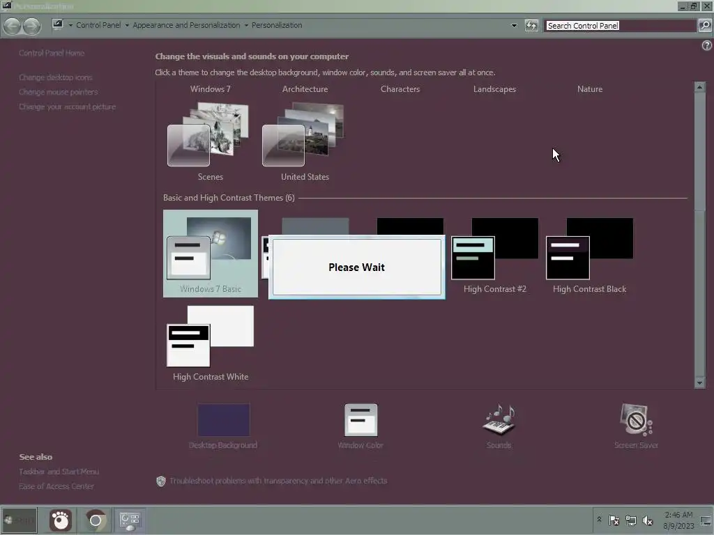Screen dimensions: 714x535
Task: Open the Start button
Action: tap(19, 520)
